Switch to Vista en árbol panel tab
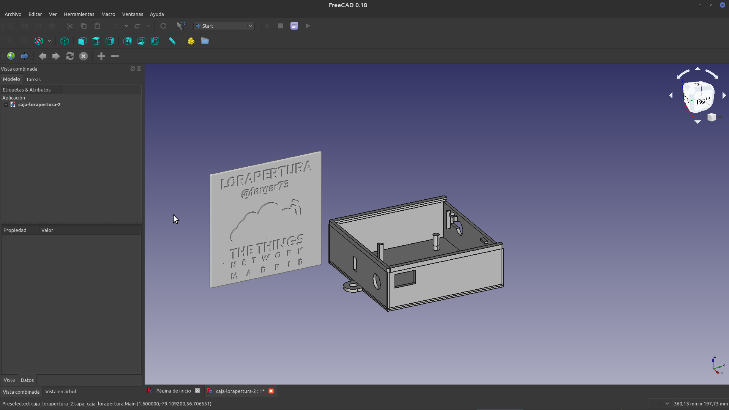The image size is (729, 410). click(61, 391)
